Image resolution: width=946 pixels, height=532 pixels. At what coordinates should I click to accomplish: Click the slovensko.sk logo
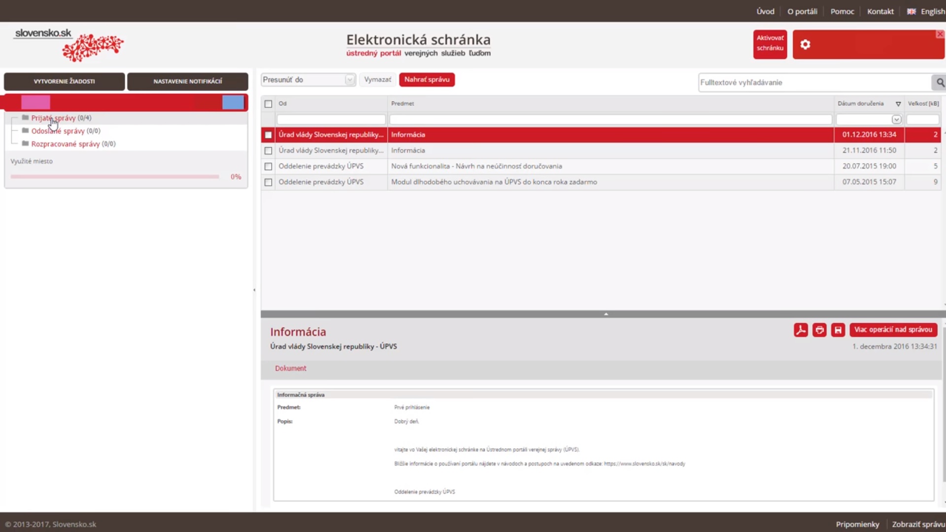coord(68,44)
